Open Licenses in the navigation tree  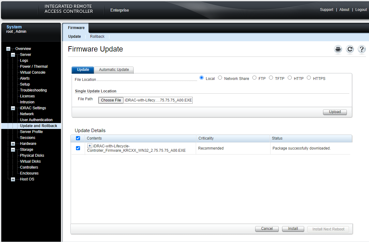[27, 96]
